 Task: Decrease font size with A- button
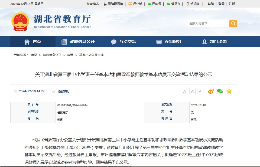pyautogui.click(x=192, y=91)
